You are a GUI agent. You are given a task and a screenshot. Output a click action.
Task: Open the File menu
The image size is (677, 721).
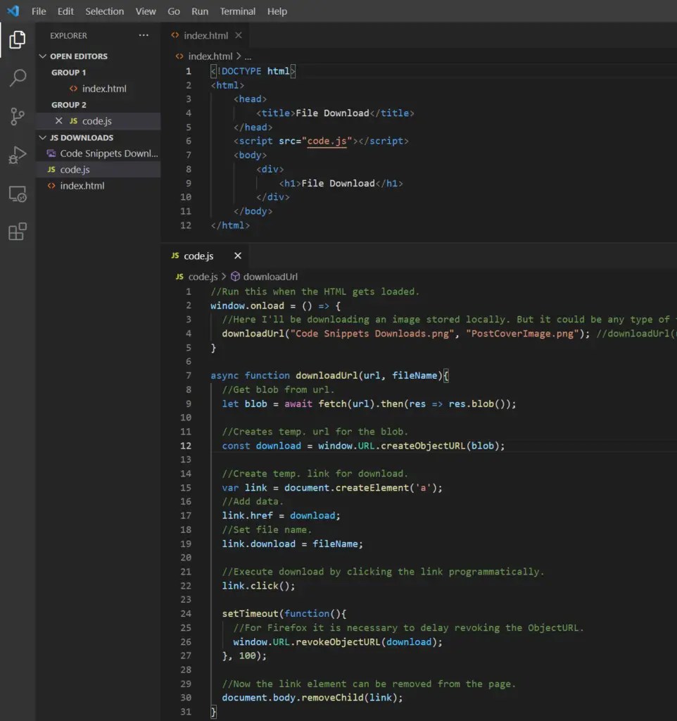point(39,11)
